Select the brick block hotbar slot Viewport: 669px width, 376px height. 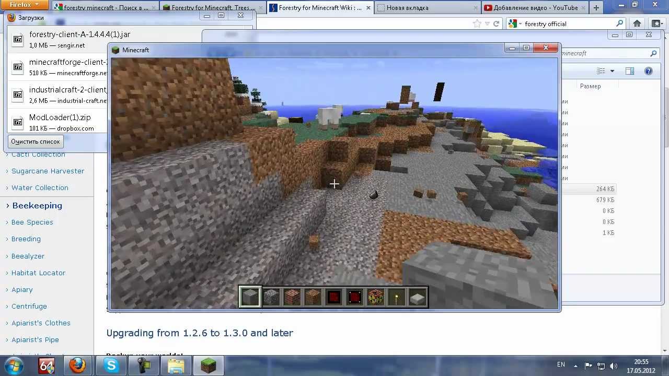pos(292,297)
